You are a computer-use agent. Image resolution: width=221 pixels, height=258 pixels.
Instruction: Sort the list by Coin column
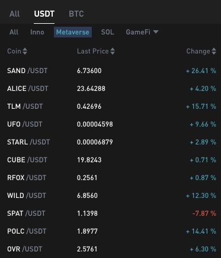coord(17,51)
